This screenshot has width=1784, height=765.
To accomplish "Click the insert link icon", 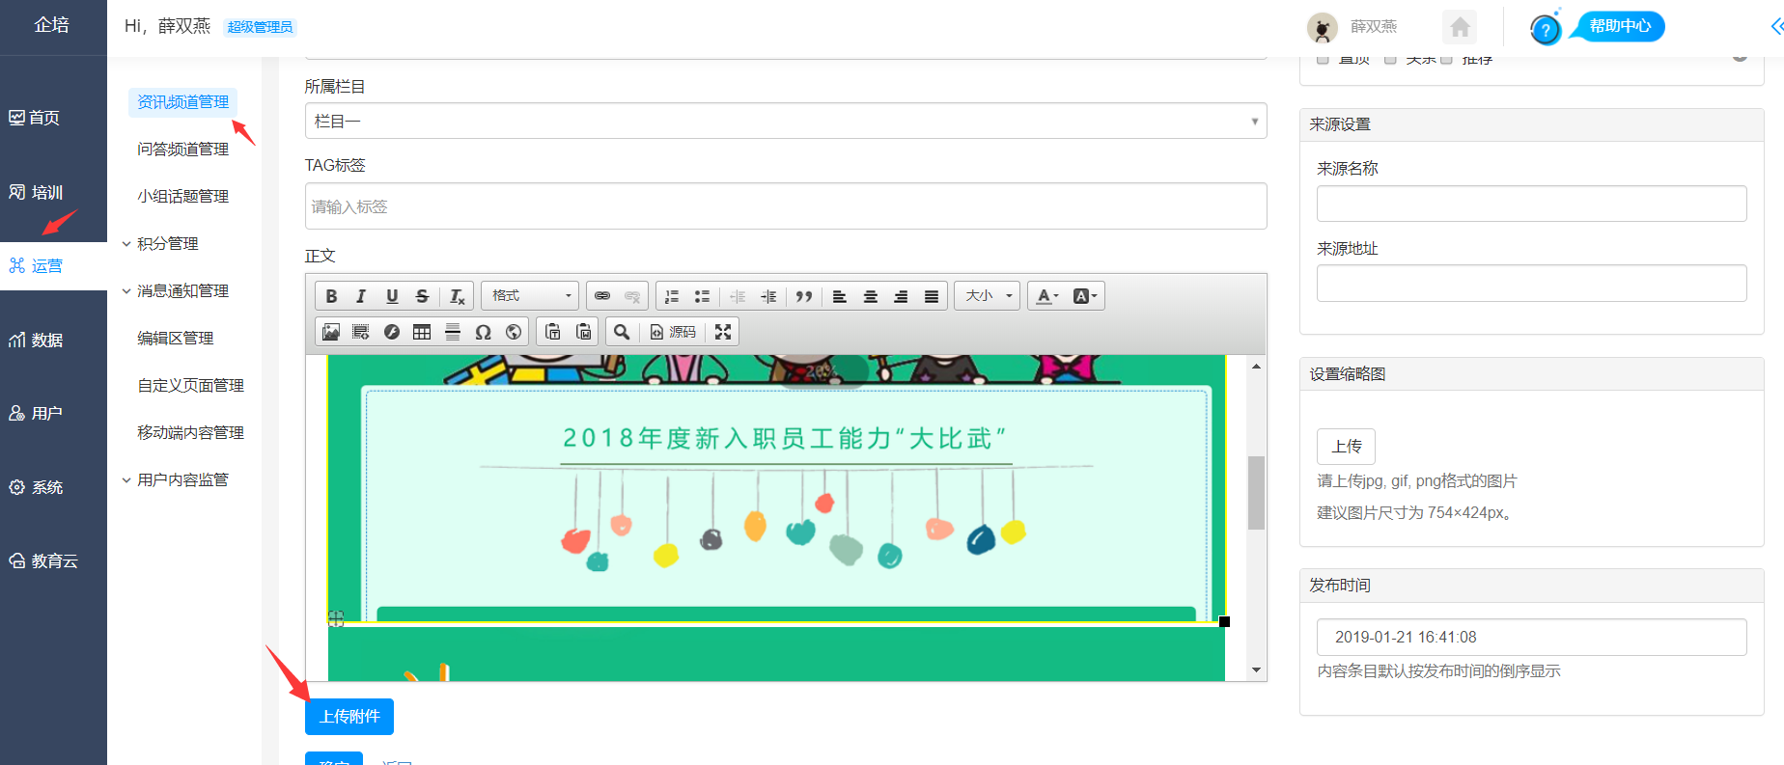I will (602, 296).
